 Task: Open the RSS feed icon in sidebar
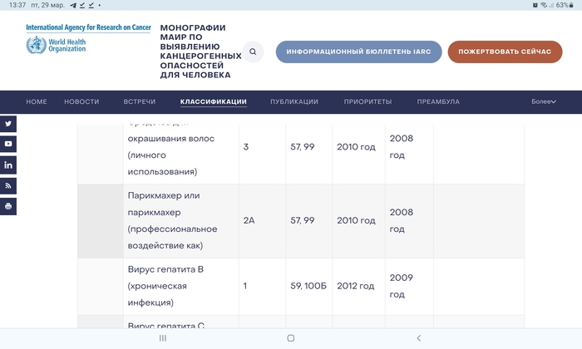pos(8,186)
